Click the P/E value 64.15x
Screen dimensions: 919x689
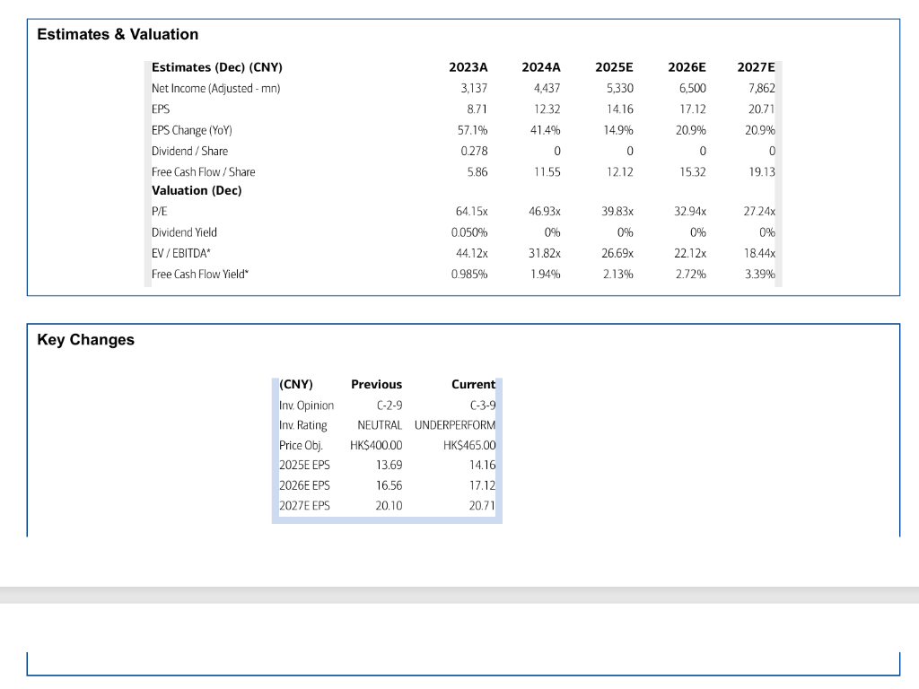[x=471, y=211]
